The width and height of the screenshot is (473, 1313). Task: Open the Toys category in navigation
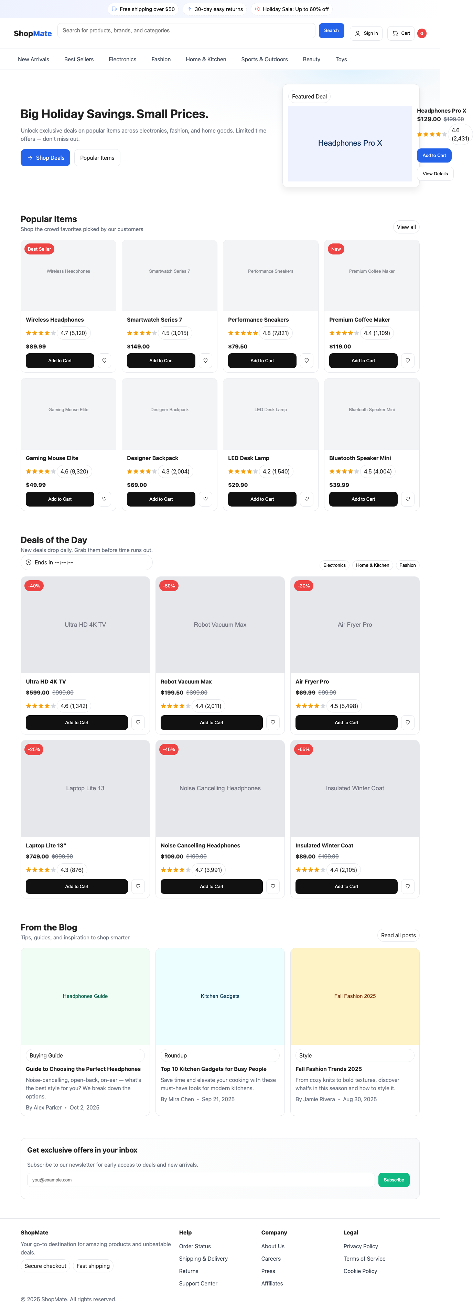coord(341,59)
